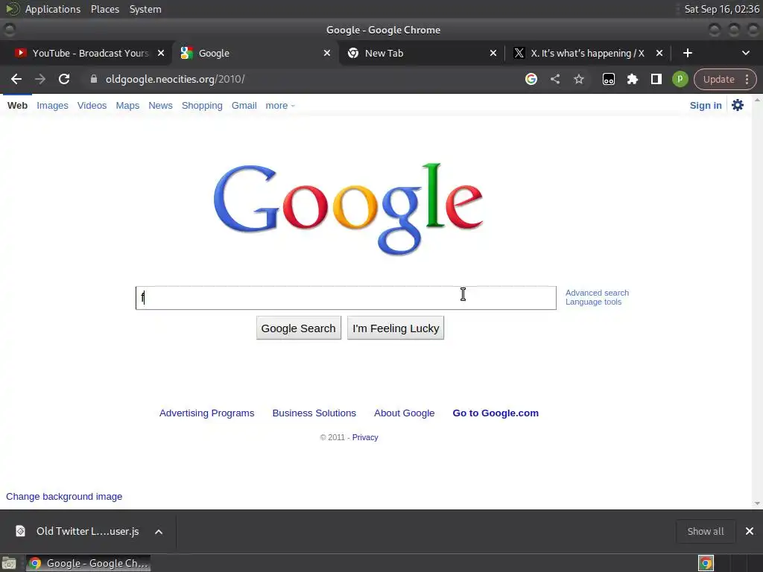
Task: Open the Applications menu
Action: coord(53,9)
